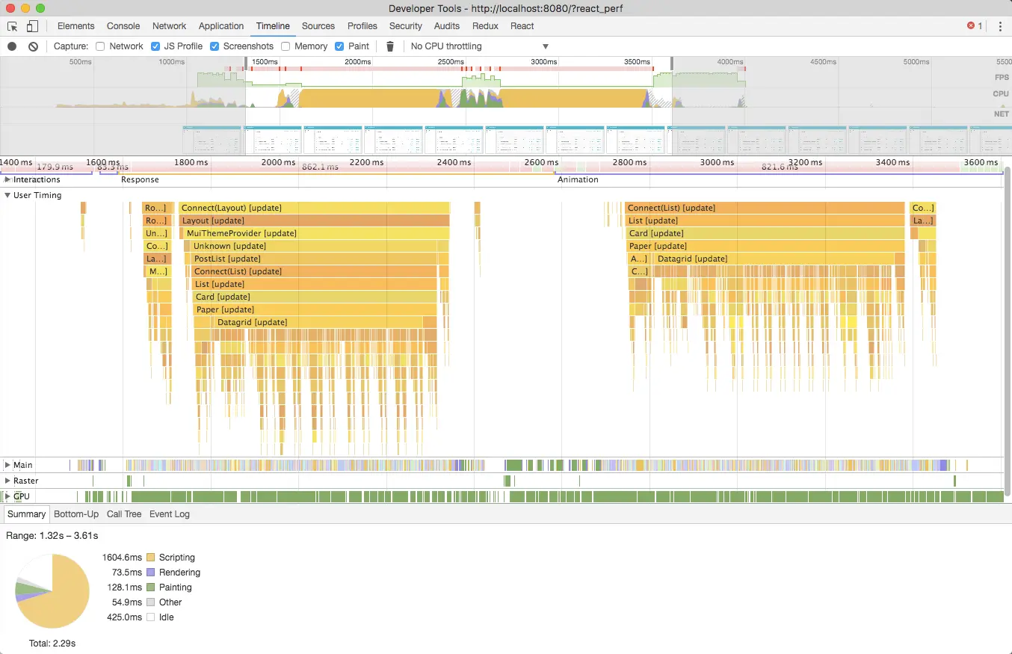Viewport: 1012px width, 654px height.
Task: Switch to the Sources panel
Action: (x=318, y=26)
